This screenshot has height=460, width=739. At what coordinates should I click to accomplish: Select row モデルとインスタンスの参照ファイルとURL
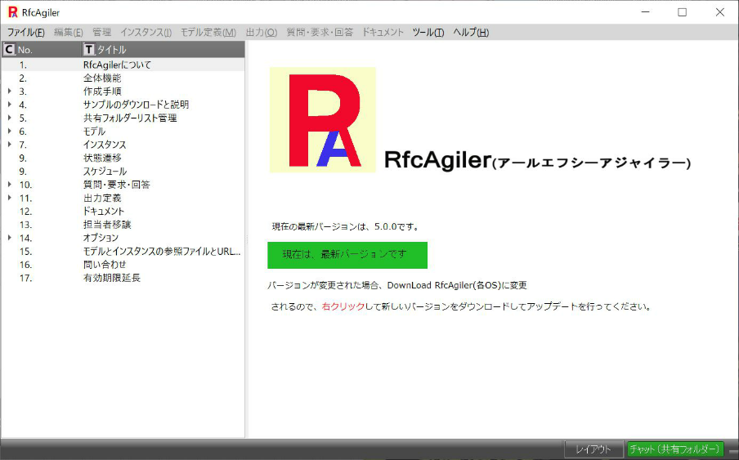[123, 251]
